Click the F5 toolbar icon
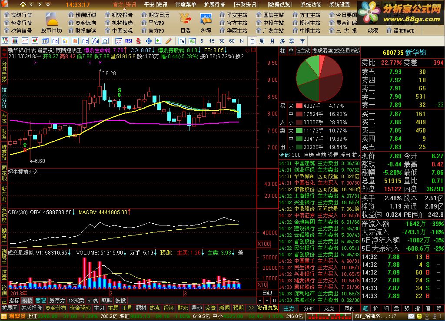 click(x=182, y=41)
